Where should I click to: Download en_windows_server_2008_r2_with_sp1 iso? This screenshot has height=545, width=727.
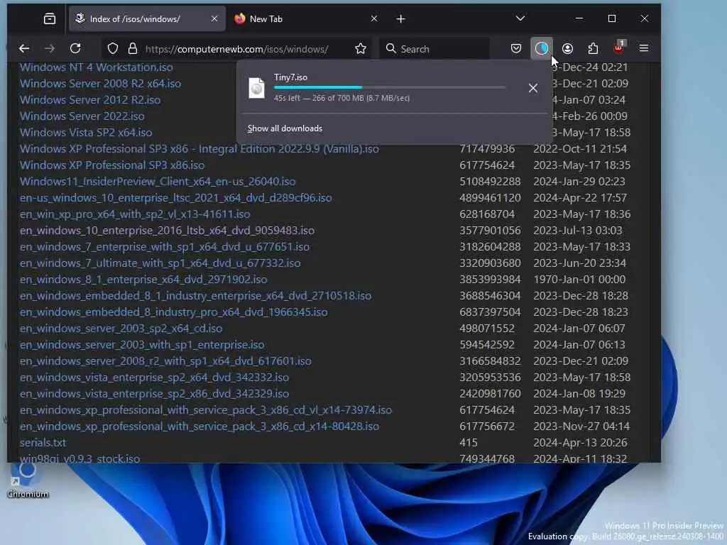(x=165, y=361)
